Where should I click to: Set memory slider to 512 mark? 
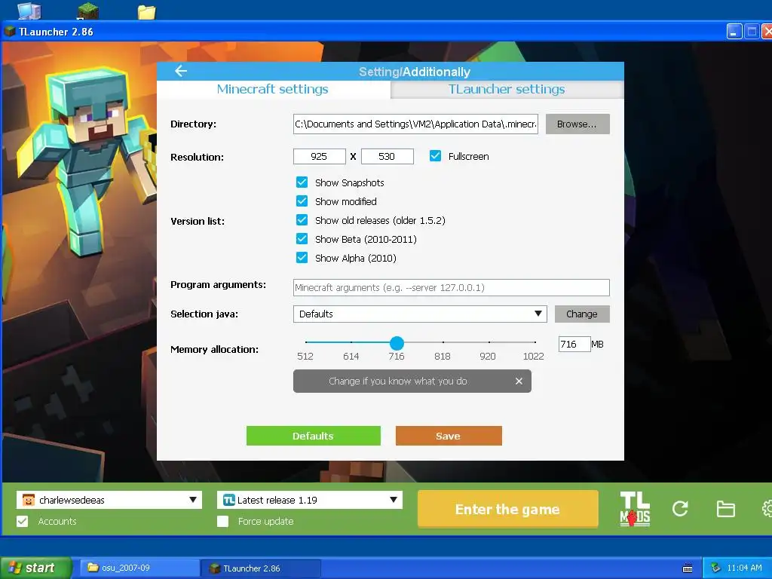(306, 342)
